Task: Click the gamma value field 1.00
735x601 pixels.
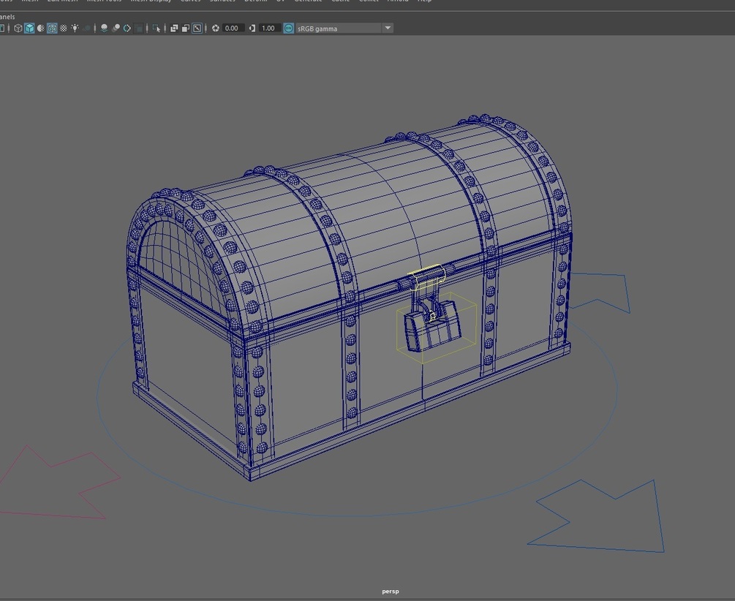Action: coord(270,28)
